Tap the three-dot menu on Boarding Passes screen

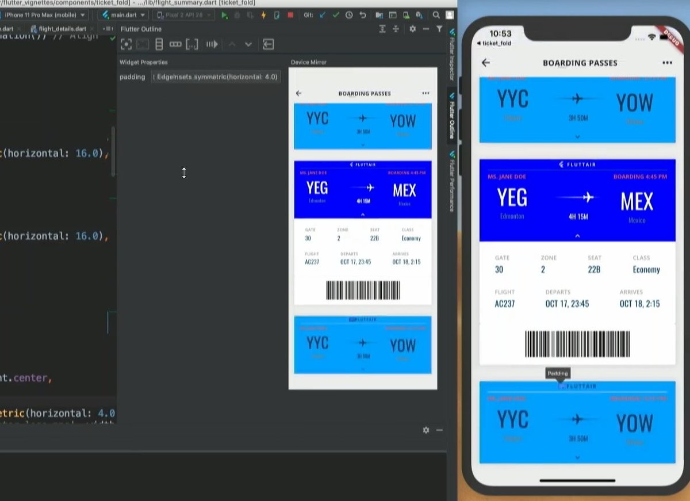pos(667,63)
